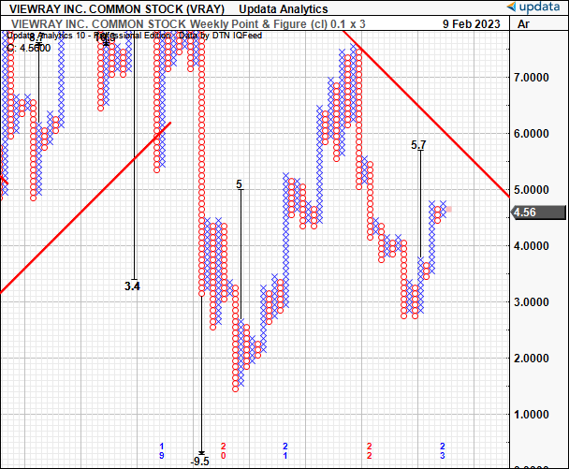Click the 4.56 current price tag
This screenshot has width=569, height=469.
tap(538, 213)
